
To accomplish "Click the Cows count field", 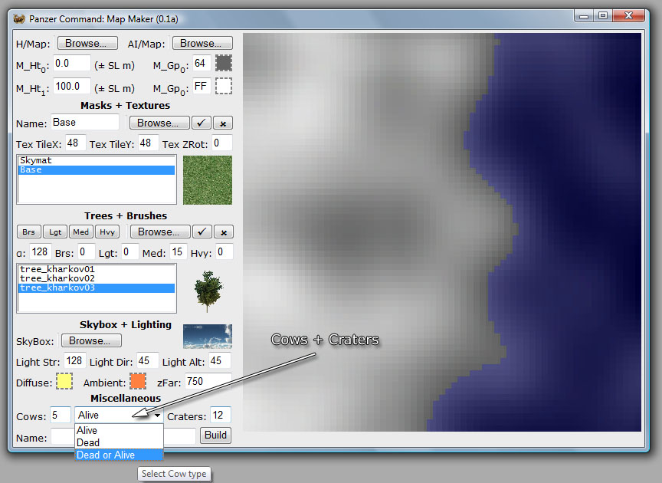I will (x=61, y=415).
